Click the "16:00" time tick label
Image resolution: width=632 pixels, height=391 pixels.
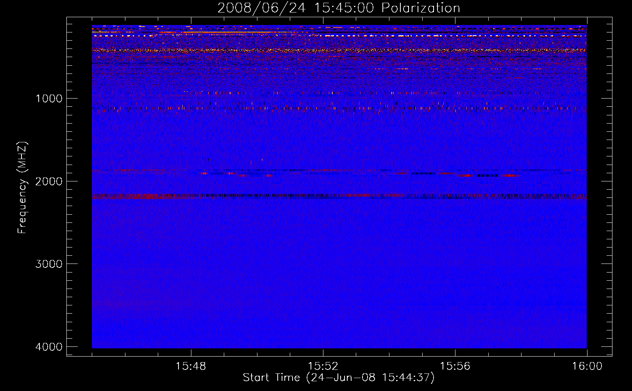pyautogui.click(x=587, y=366)
